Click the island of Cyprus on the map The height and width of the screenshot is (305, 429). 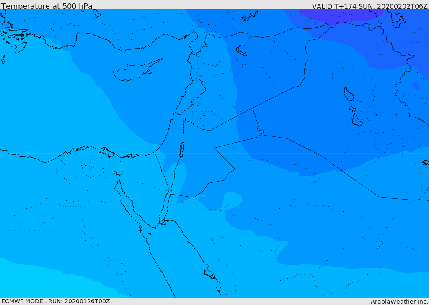pos(137,71)
